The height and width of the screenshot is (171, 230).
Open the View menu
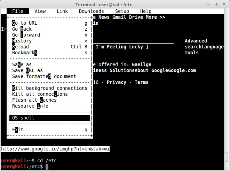click(40, 11)
